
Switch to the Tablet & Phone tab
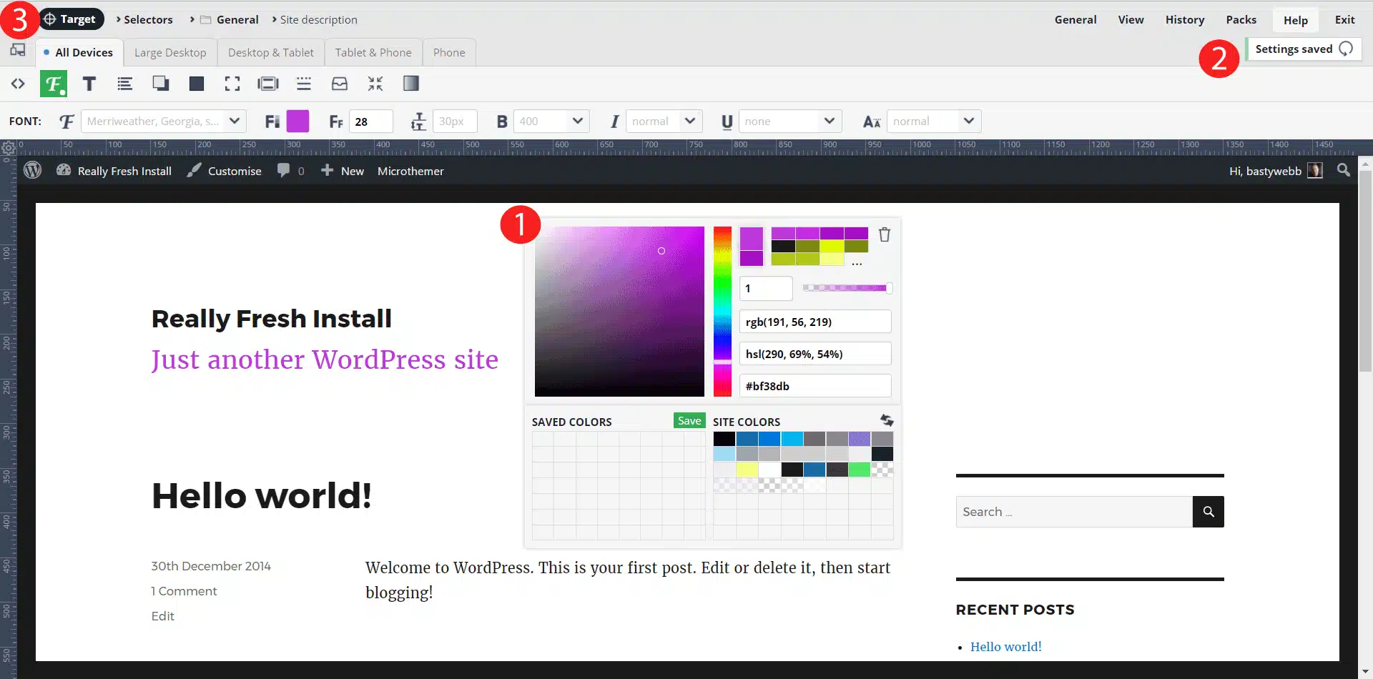pyautogui.click(x=373, y=52)
